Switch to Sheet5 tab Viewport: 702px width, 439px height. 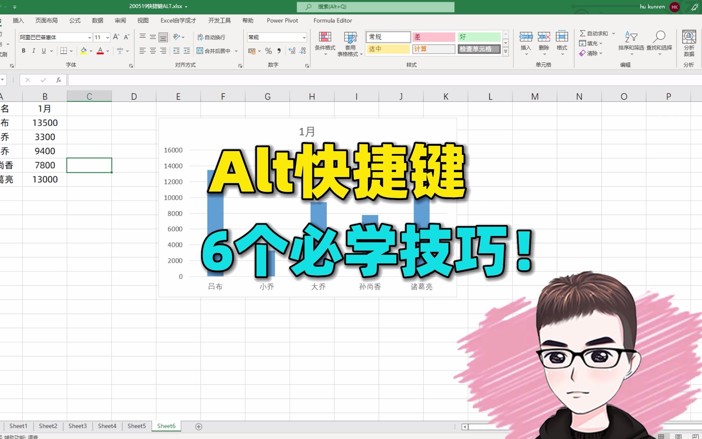(136, 426)
